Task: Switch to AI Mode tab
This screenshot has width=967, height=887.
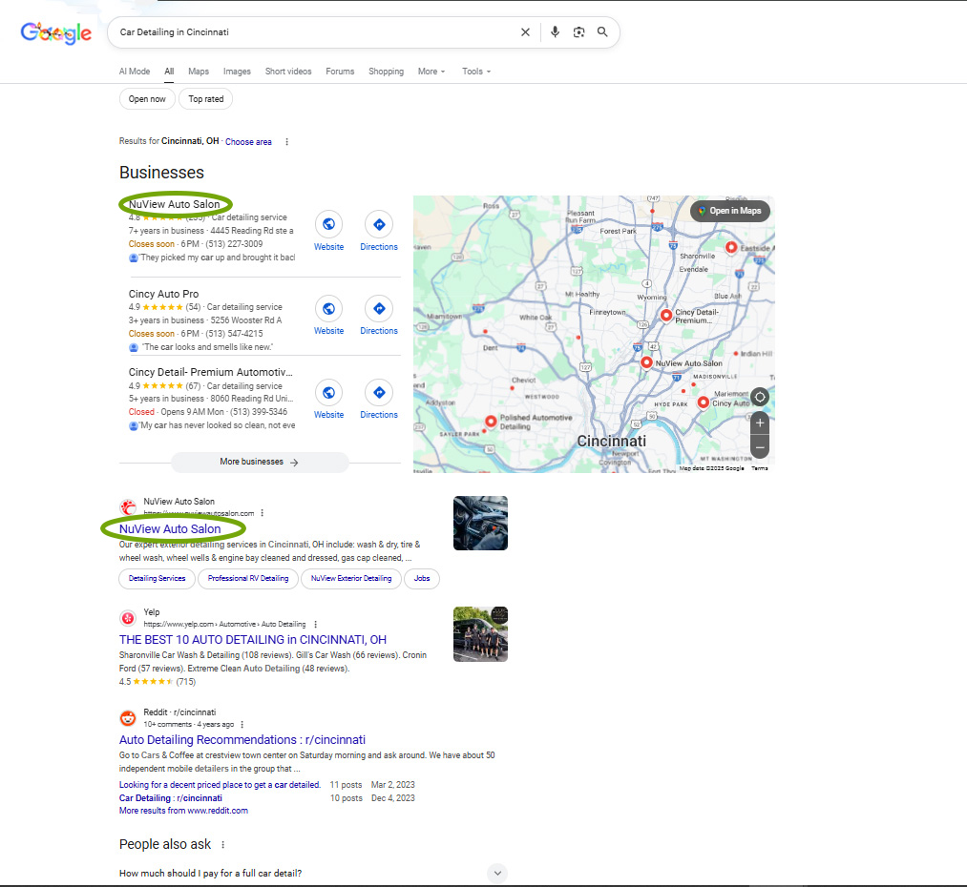Action: pos(135,72)
